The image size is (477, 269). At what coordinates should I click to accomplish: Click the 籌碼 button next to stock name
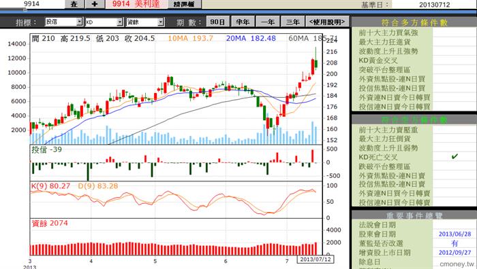click(185, 4)
